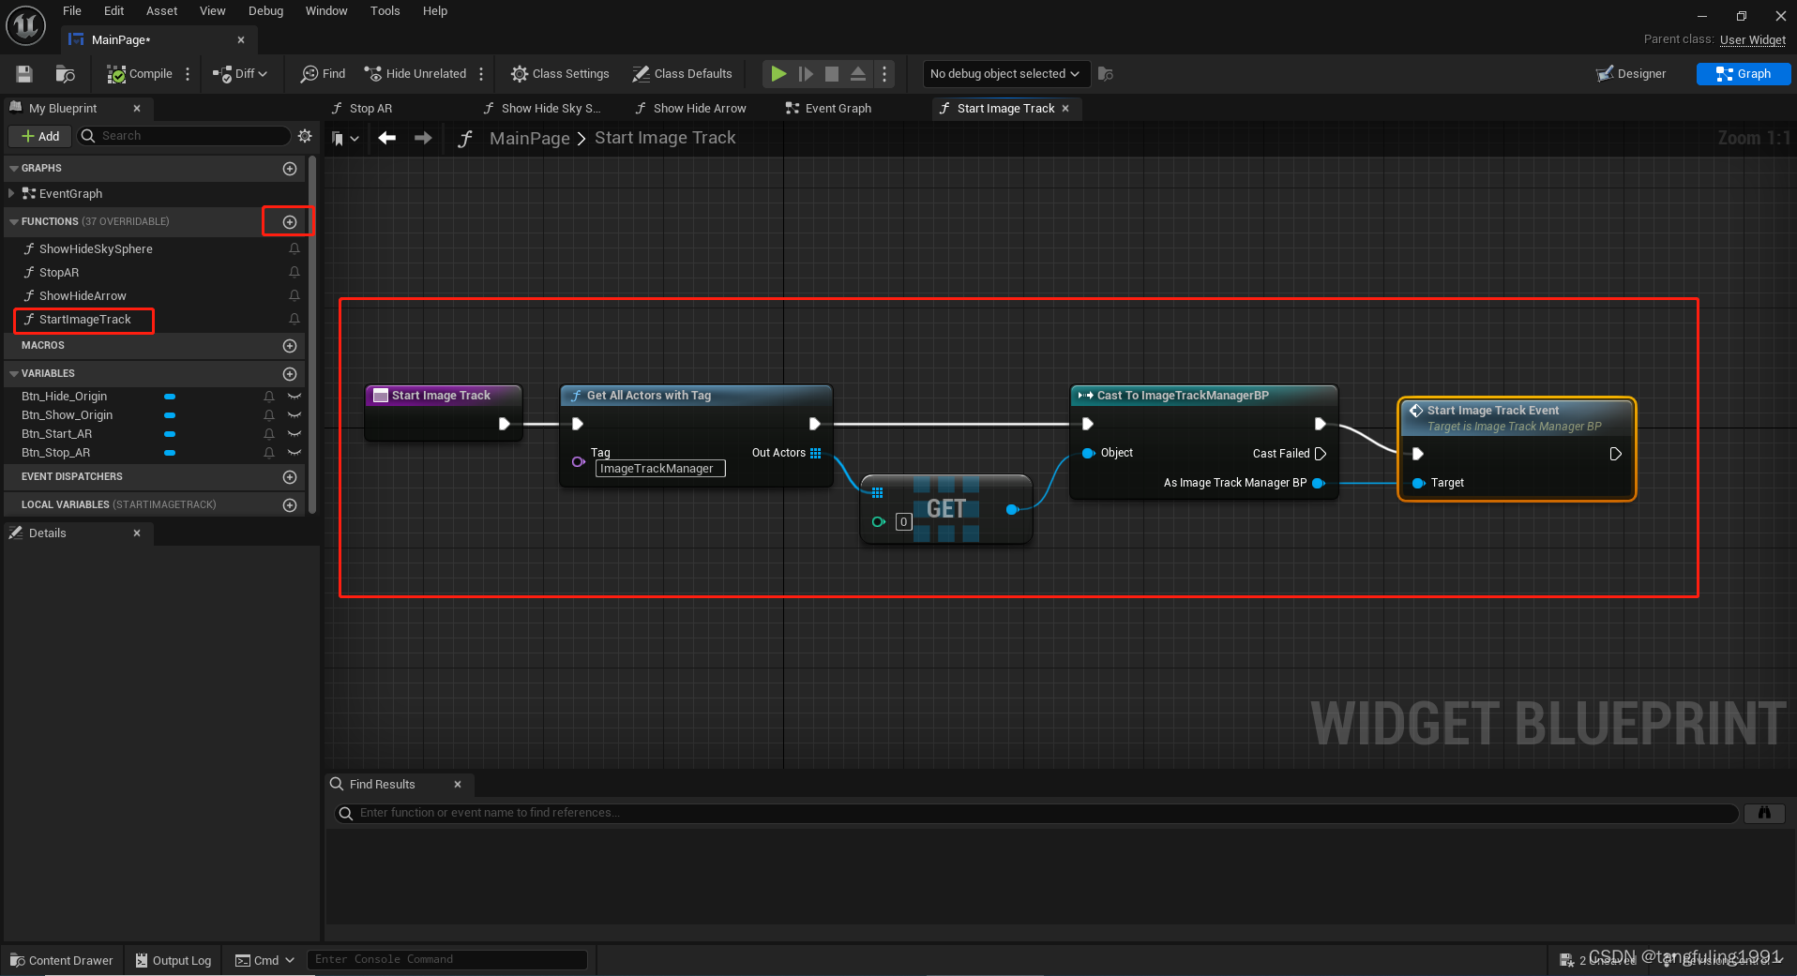1797x976 pixels.
Task: Open the Diff dropdown
Action: pyautogui.click(x=240, y=74)
